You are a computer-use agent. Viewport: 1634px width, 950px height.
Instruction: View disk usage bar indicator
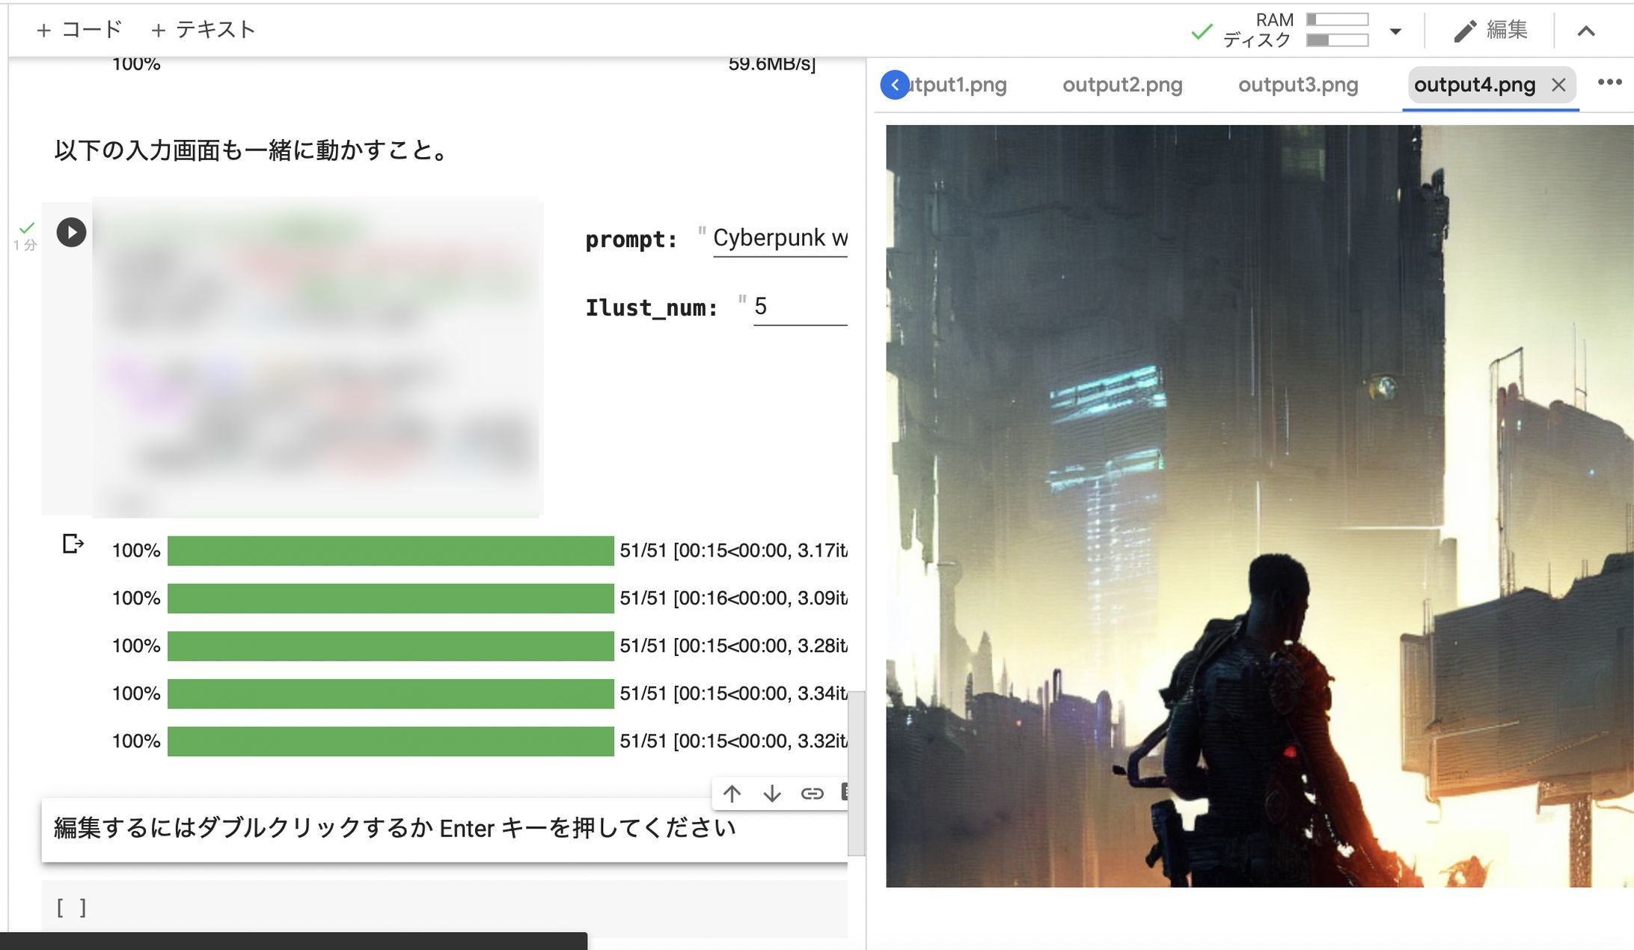click(1337, 40)
